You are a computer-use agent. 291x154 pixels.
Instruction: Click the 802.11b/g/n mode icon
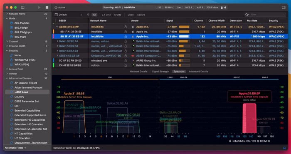[12, 28]
